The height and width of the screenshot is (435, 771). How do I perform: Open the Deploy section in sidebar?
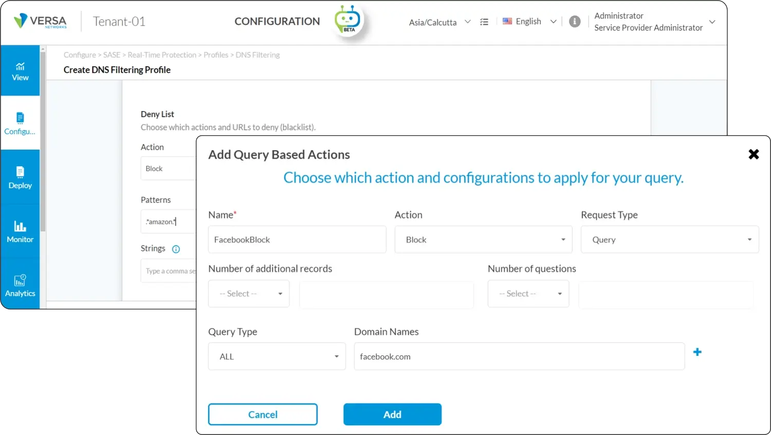[x=20, y=177]
